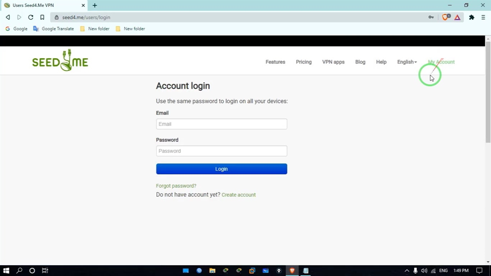Screen dimensions: 491x276
Task: Open the browser extensions puzzle icon
Action: [x=471, y=17]
